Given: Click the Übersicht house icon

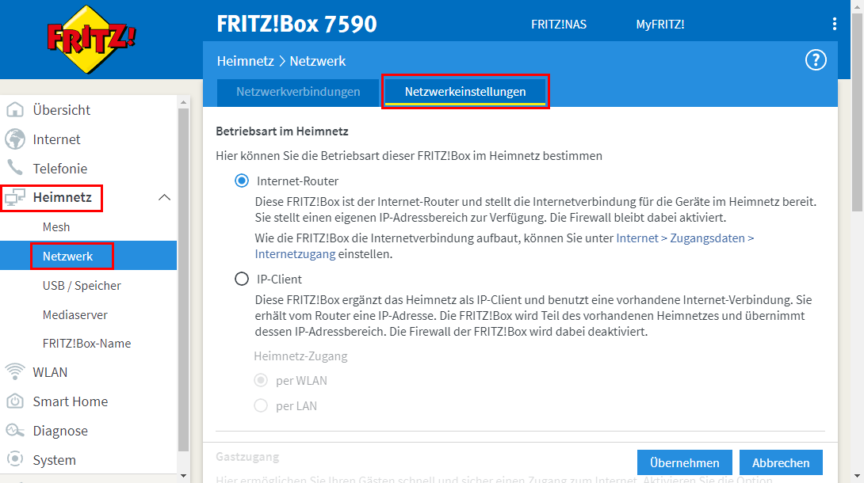Looking at the screenshot, I should pyautogui.click(x=15, y=109).
